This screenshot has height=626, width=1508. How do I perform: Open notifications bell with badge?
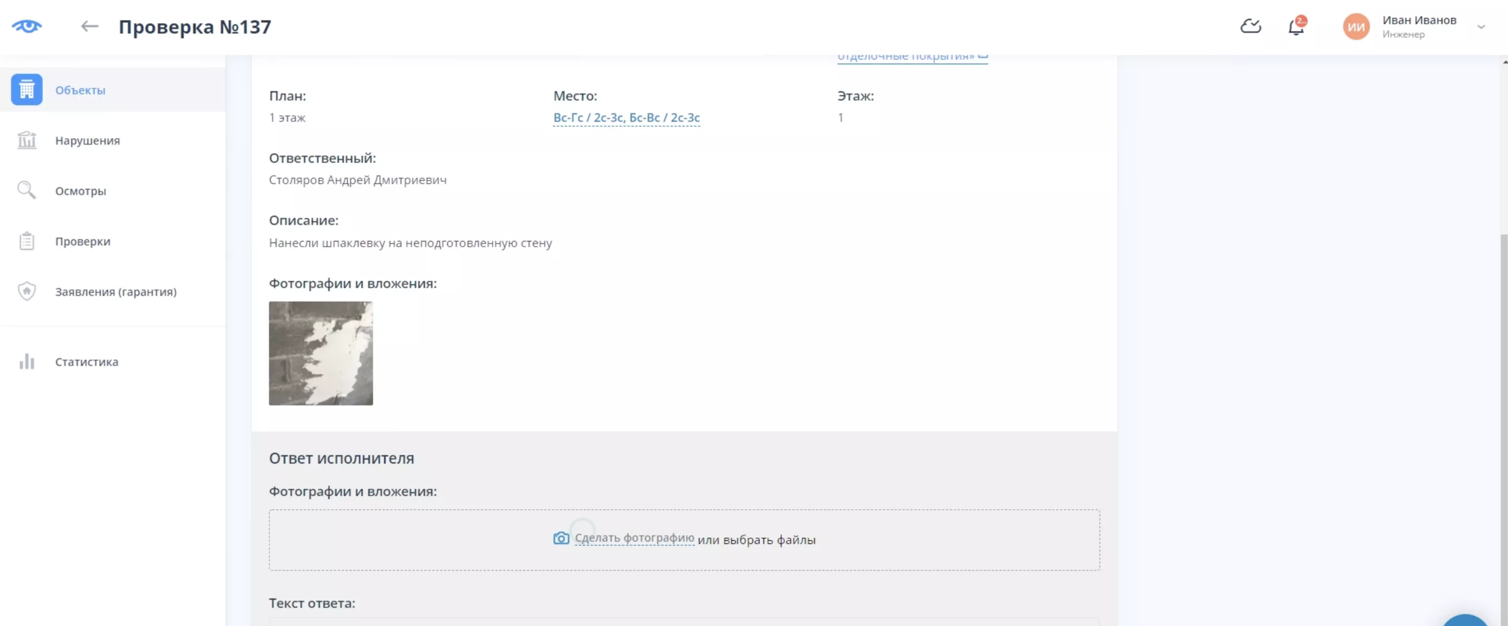click(1296, 27)
